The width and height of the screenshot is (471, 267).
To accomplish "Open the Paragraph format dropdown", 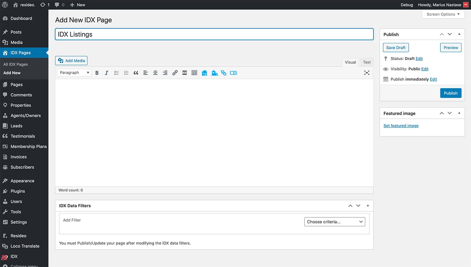I will 74,73.
